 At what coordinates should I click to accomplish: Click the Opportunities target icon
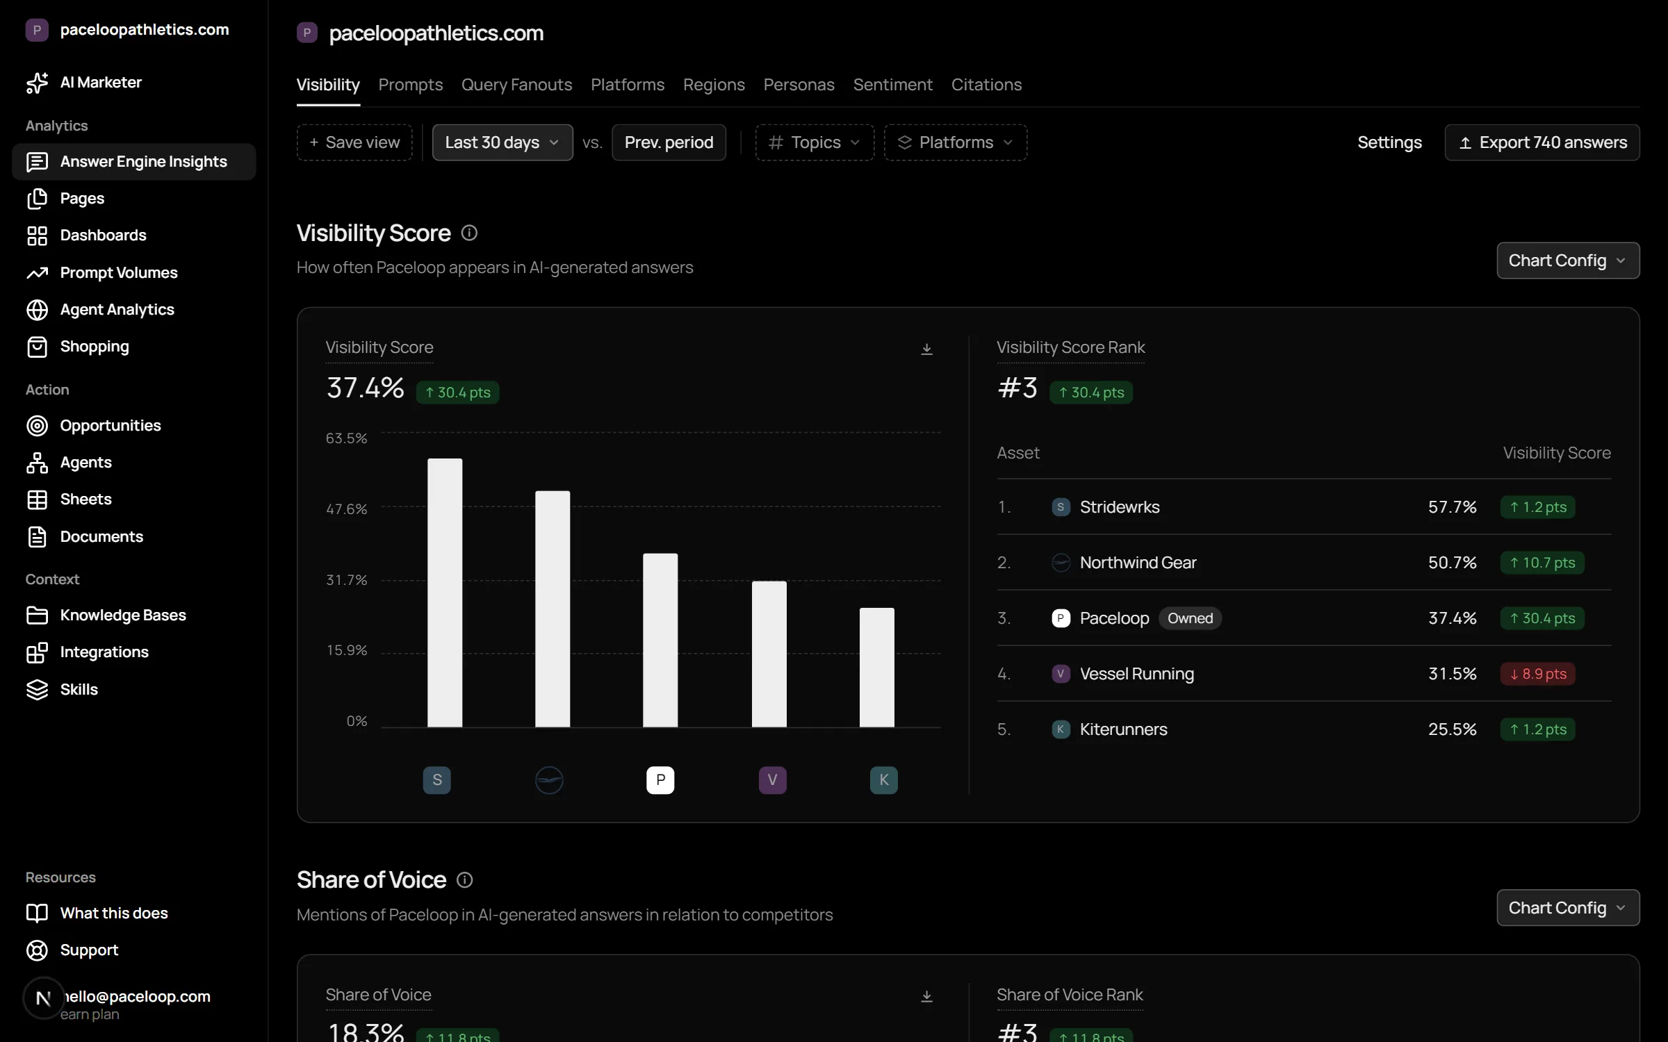[37, 426]
